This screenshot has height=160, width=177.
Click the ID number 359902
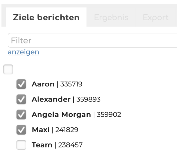(109, 115)
